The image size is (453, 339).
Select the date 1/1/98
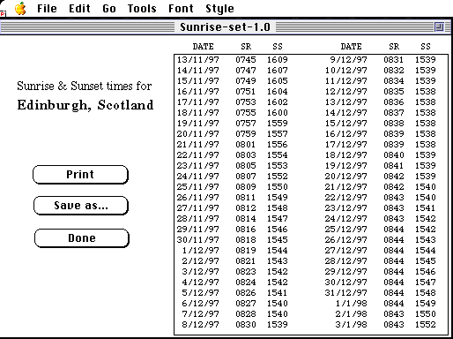tap(352, 304)
